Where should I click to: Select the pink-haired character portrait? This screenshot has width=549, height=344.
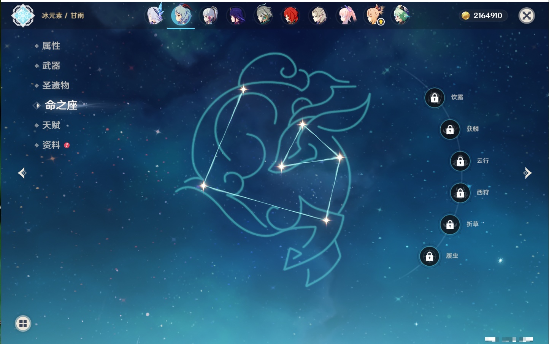346,16
